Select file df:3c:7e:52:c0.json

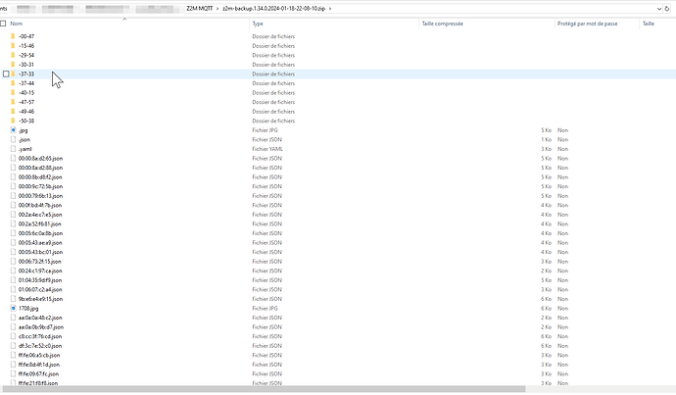[x=40, y=346]
